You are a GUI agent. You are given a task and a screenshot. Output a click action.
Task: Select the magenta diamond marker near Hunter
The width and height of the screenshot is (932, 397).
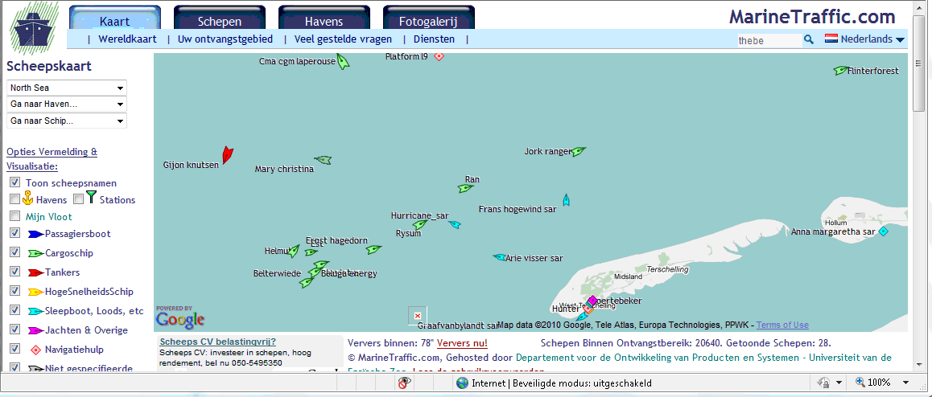pyautogui.click(x=592, y=301)
